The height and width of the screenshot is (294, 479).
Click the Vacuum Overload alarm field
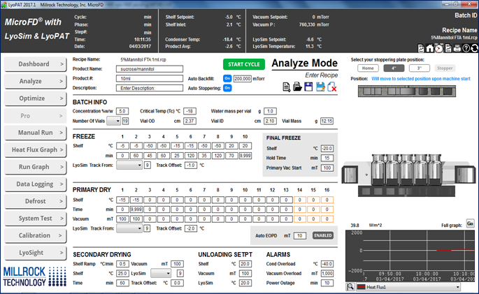(327, 274)
